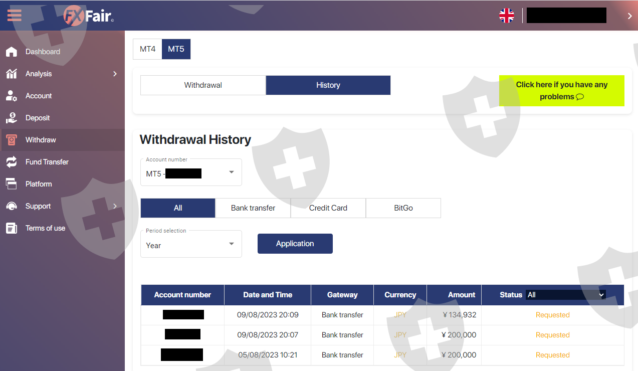The width and height of the screenshot is (638, 371).
Task: Expand the Support submenu chevron
Action: pos(115,206)
